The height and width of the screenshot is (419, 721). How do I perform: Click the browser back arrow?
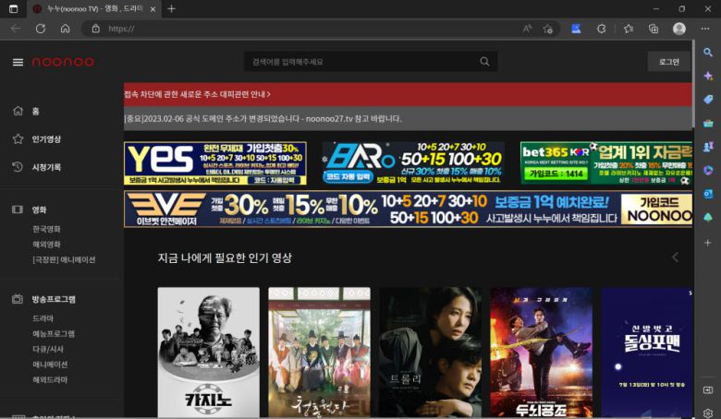pos(16,29)
